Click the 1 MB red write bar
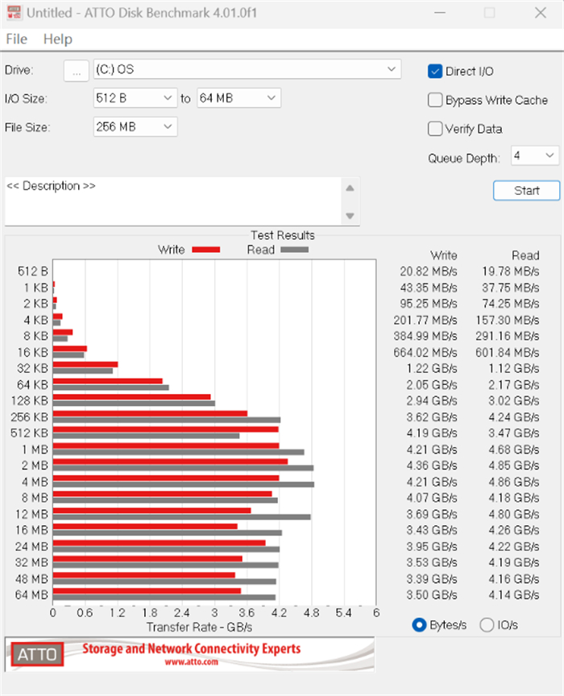 click(166, 445)
